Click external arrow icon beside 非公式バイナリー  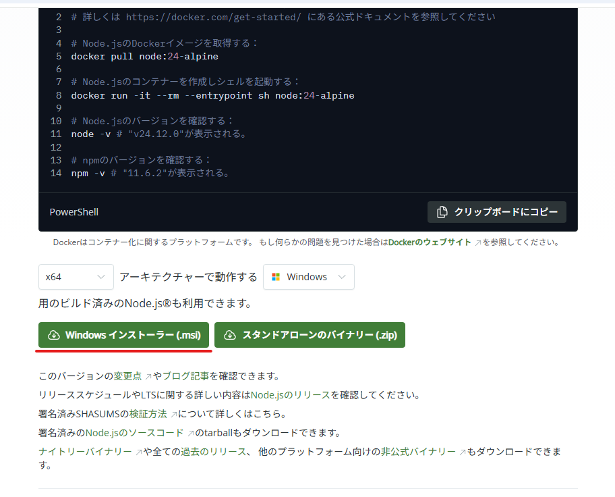(462, 452)
